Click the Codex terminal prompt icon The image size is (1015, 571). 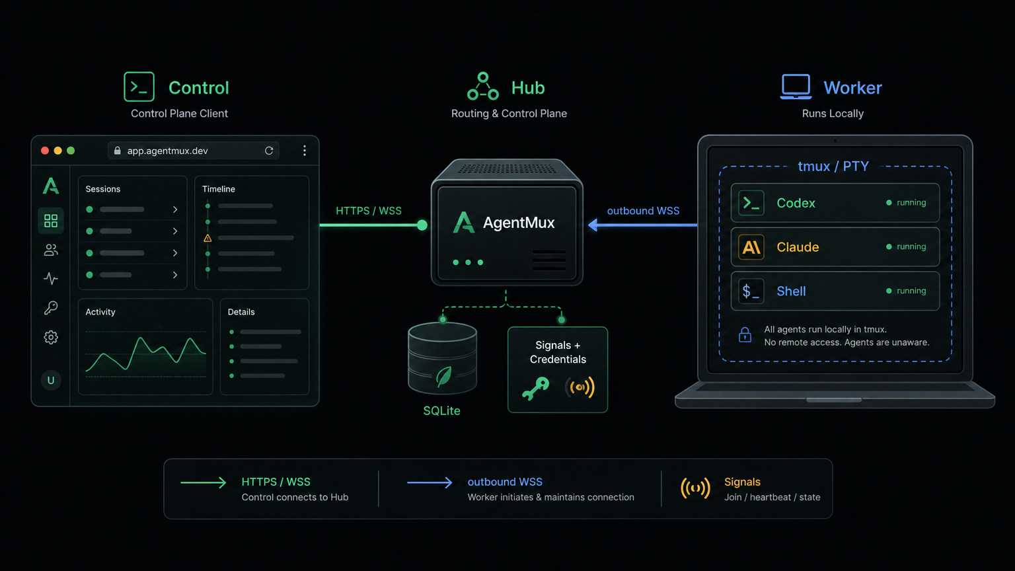[751, 203]
